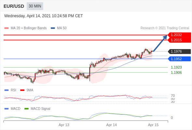Click the MA 50 blue legend swatch
Image resolution: width=192 pixels, height=130 pixels.
coord(53,28)
